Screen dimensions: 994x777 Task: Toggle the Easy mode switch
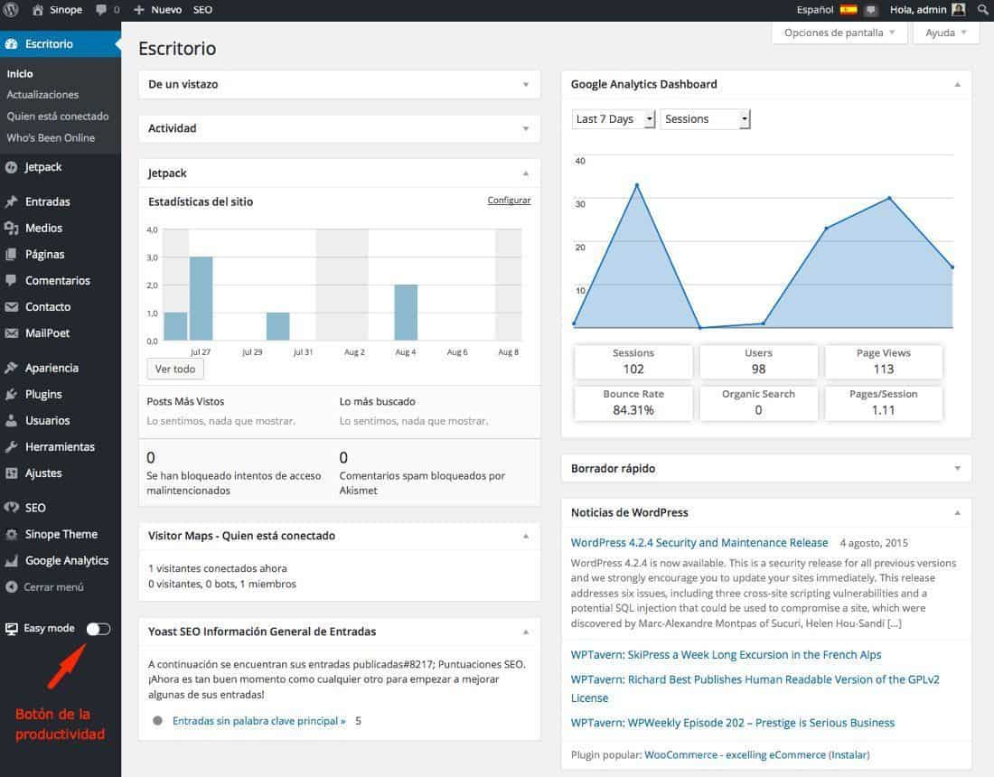click(98, 629)
